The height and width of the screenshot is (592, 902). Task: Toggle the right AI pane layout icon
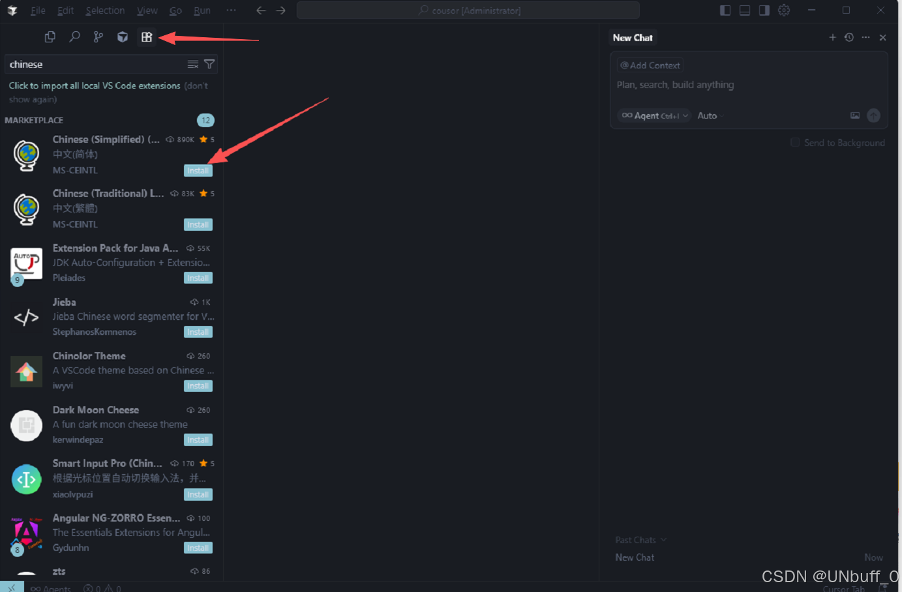click(764, 10)
